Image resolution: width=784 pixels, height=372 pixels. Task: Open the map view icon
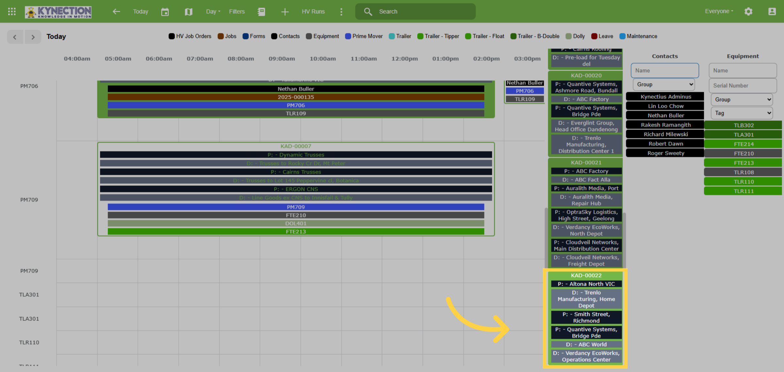click(188, 12)
